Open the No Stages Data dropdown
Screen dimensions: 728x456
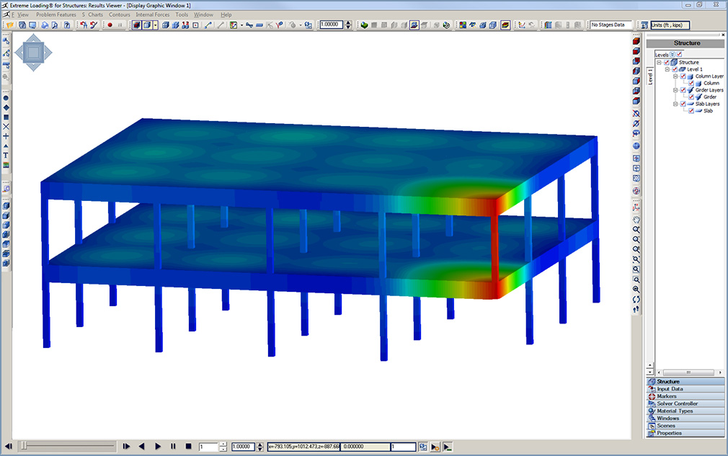(x=611, y=24)
